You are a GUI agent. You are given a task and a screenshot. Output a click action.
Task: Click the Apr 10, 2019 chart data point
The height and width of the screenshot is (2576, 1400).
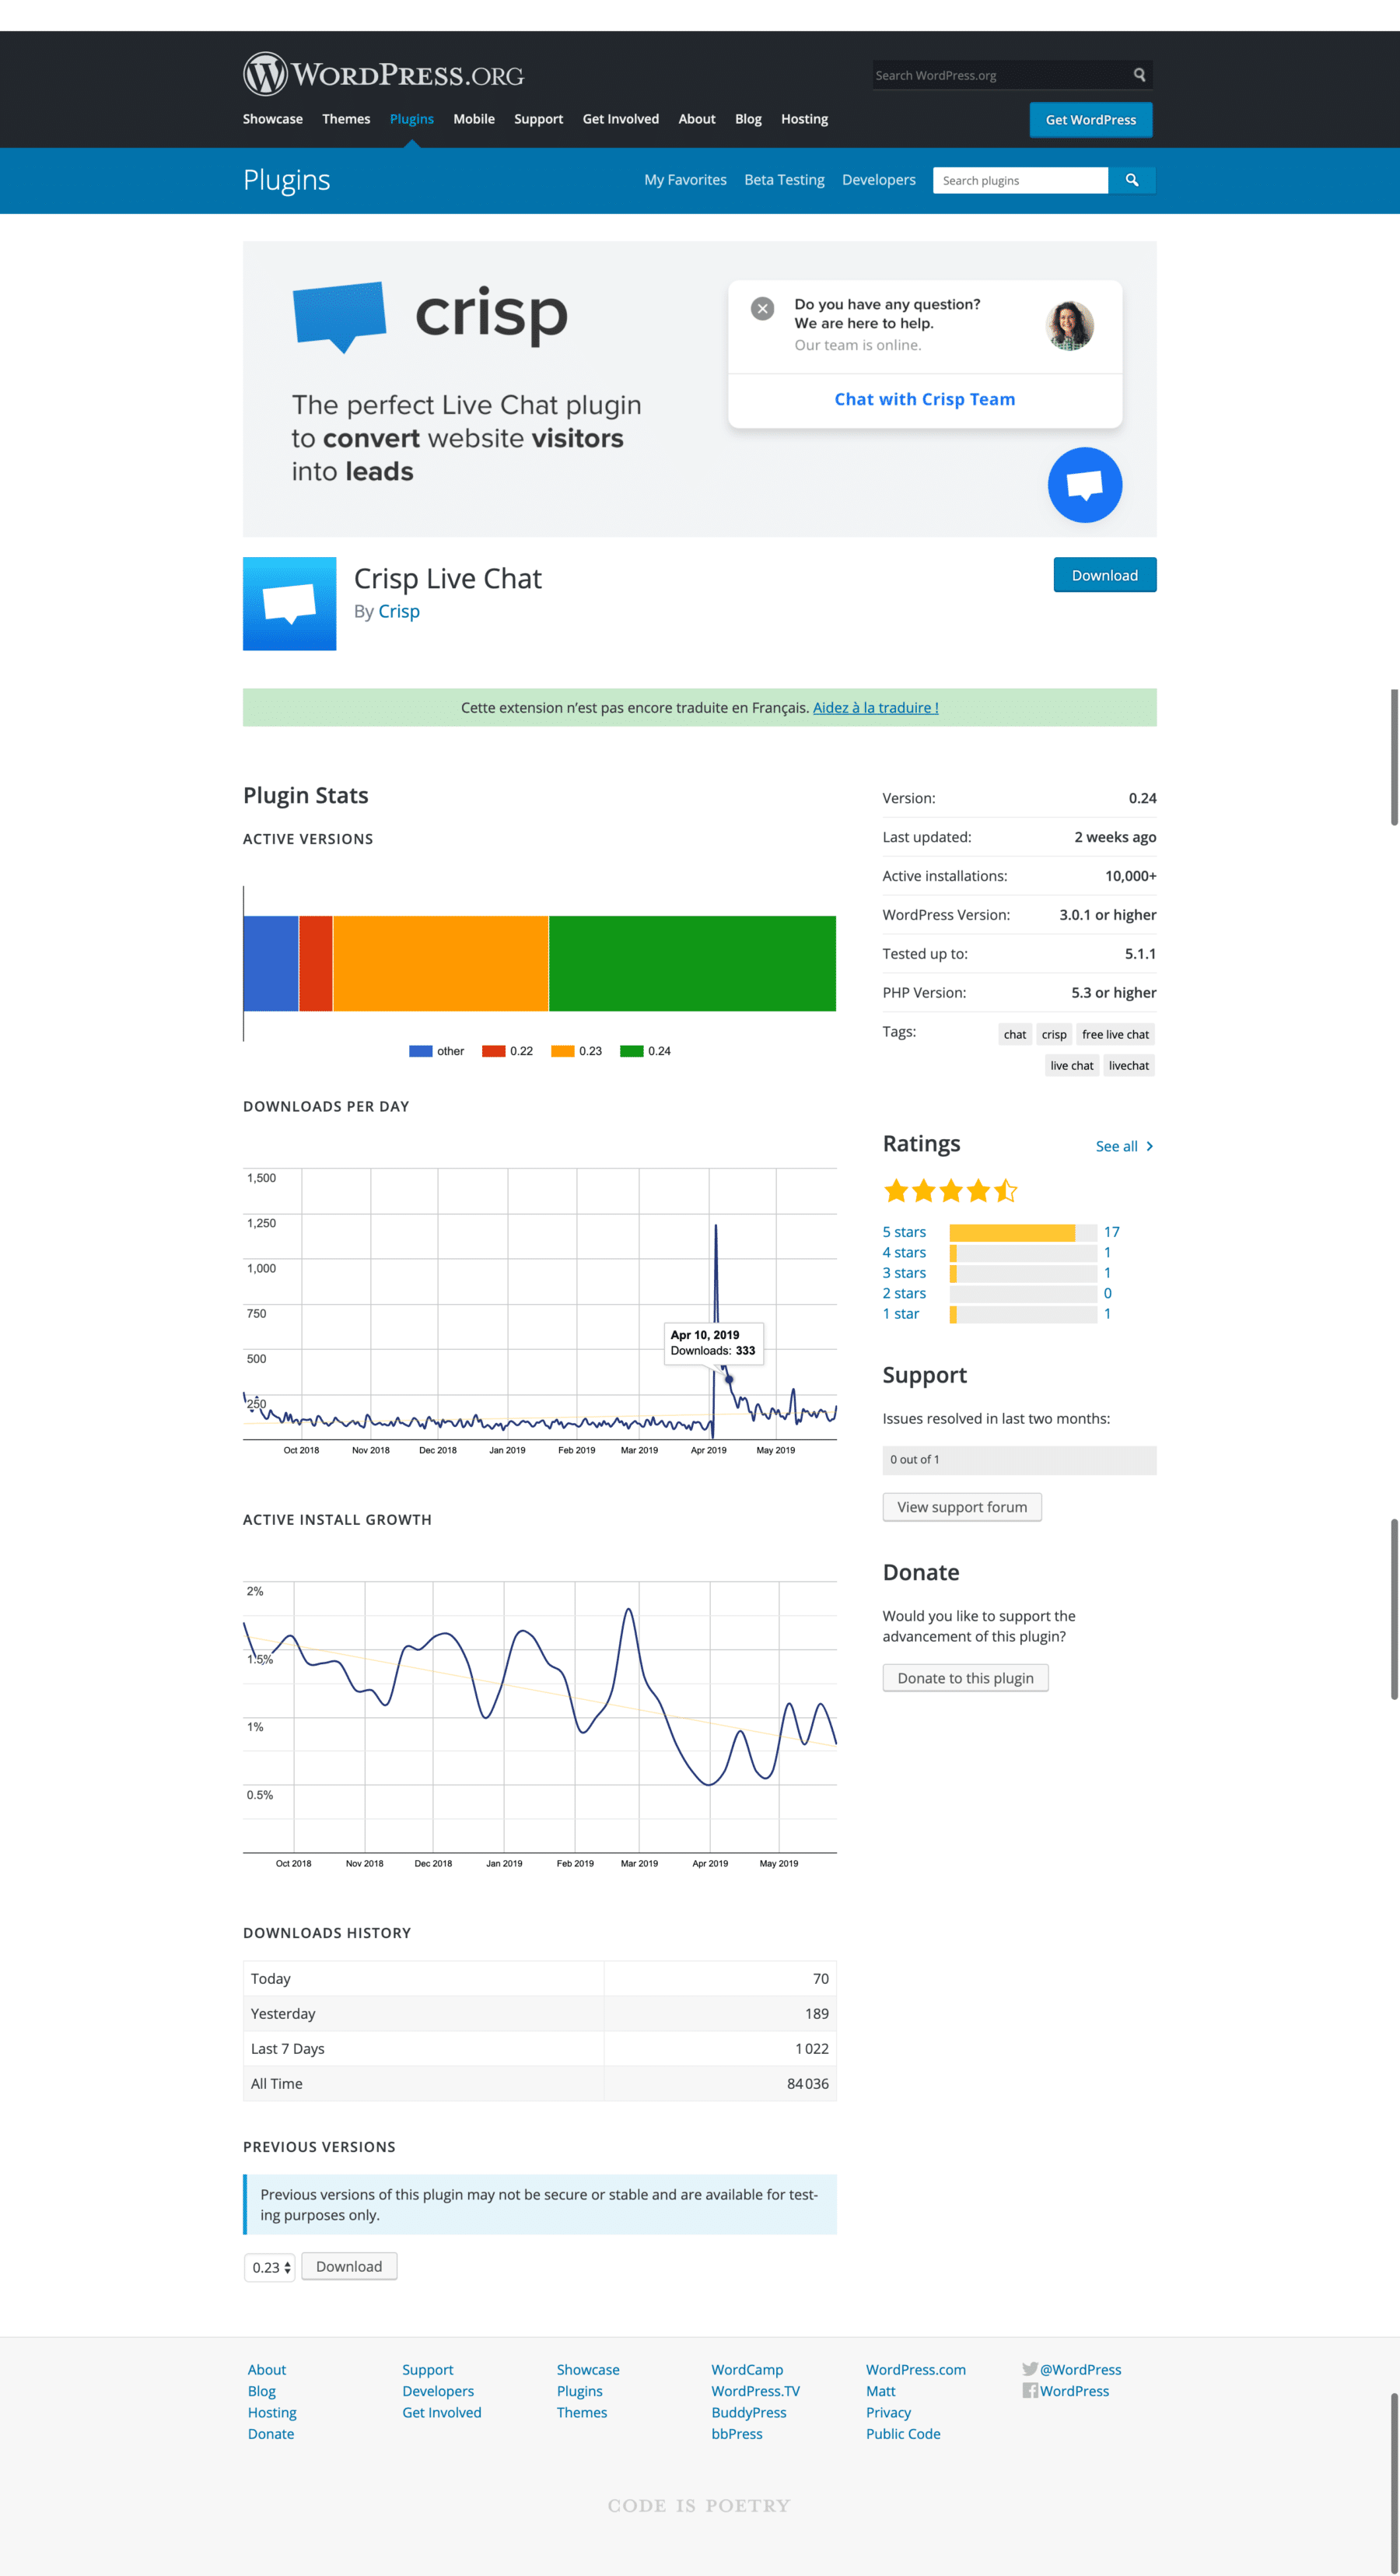729,1379
